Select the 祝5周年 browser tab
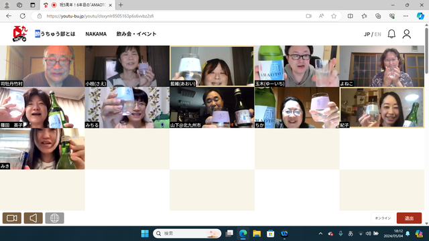The image size is (429, 241). (78, 5)
